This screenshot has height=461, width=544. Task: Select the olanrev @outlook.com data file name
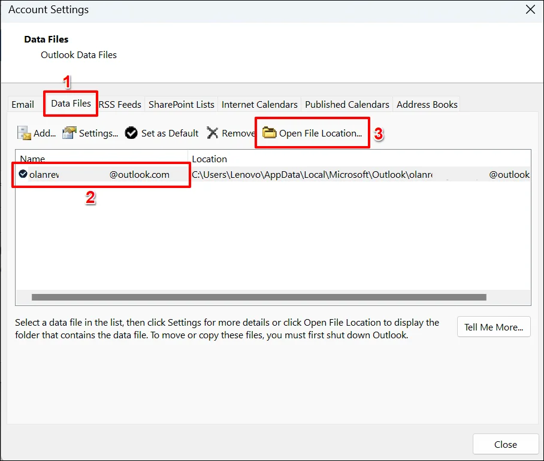(x=99, y=174)
